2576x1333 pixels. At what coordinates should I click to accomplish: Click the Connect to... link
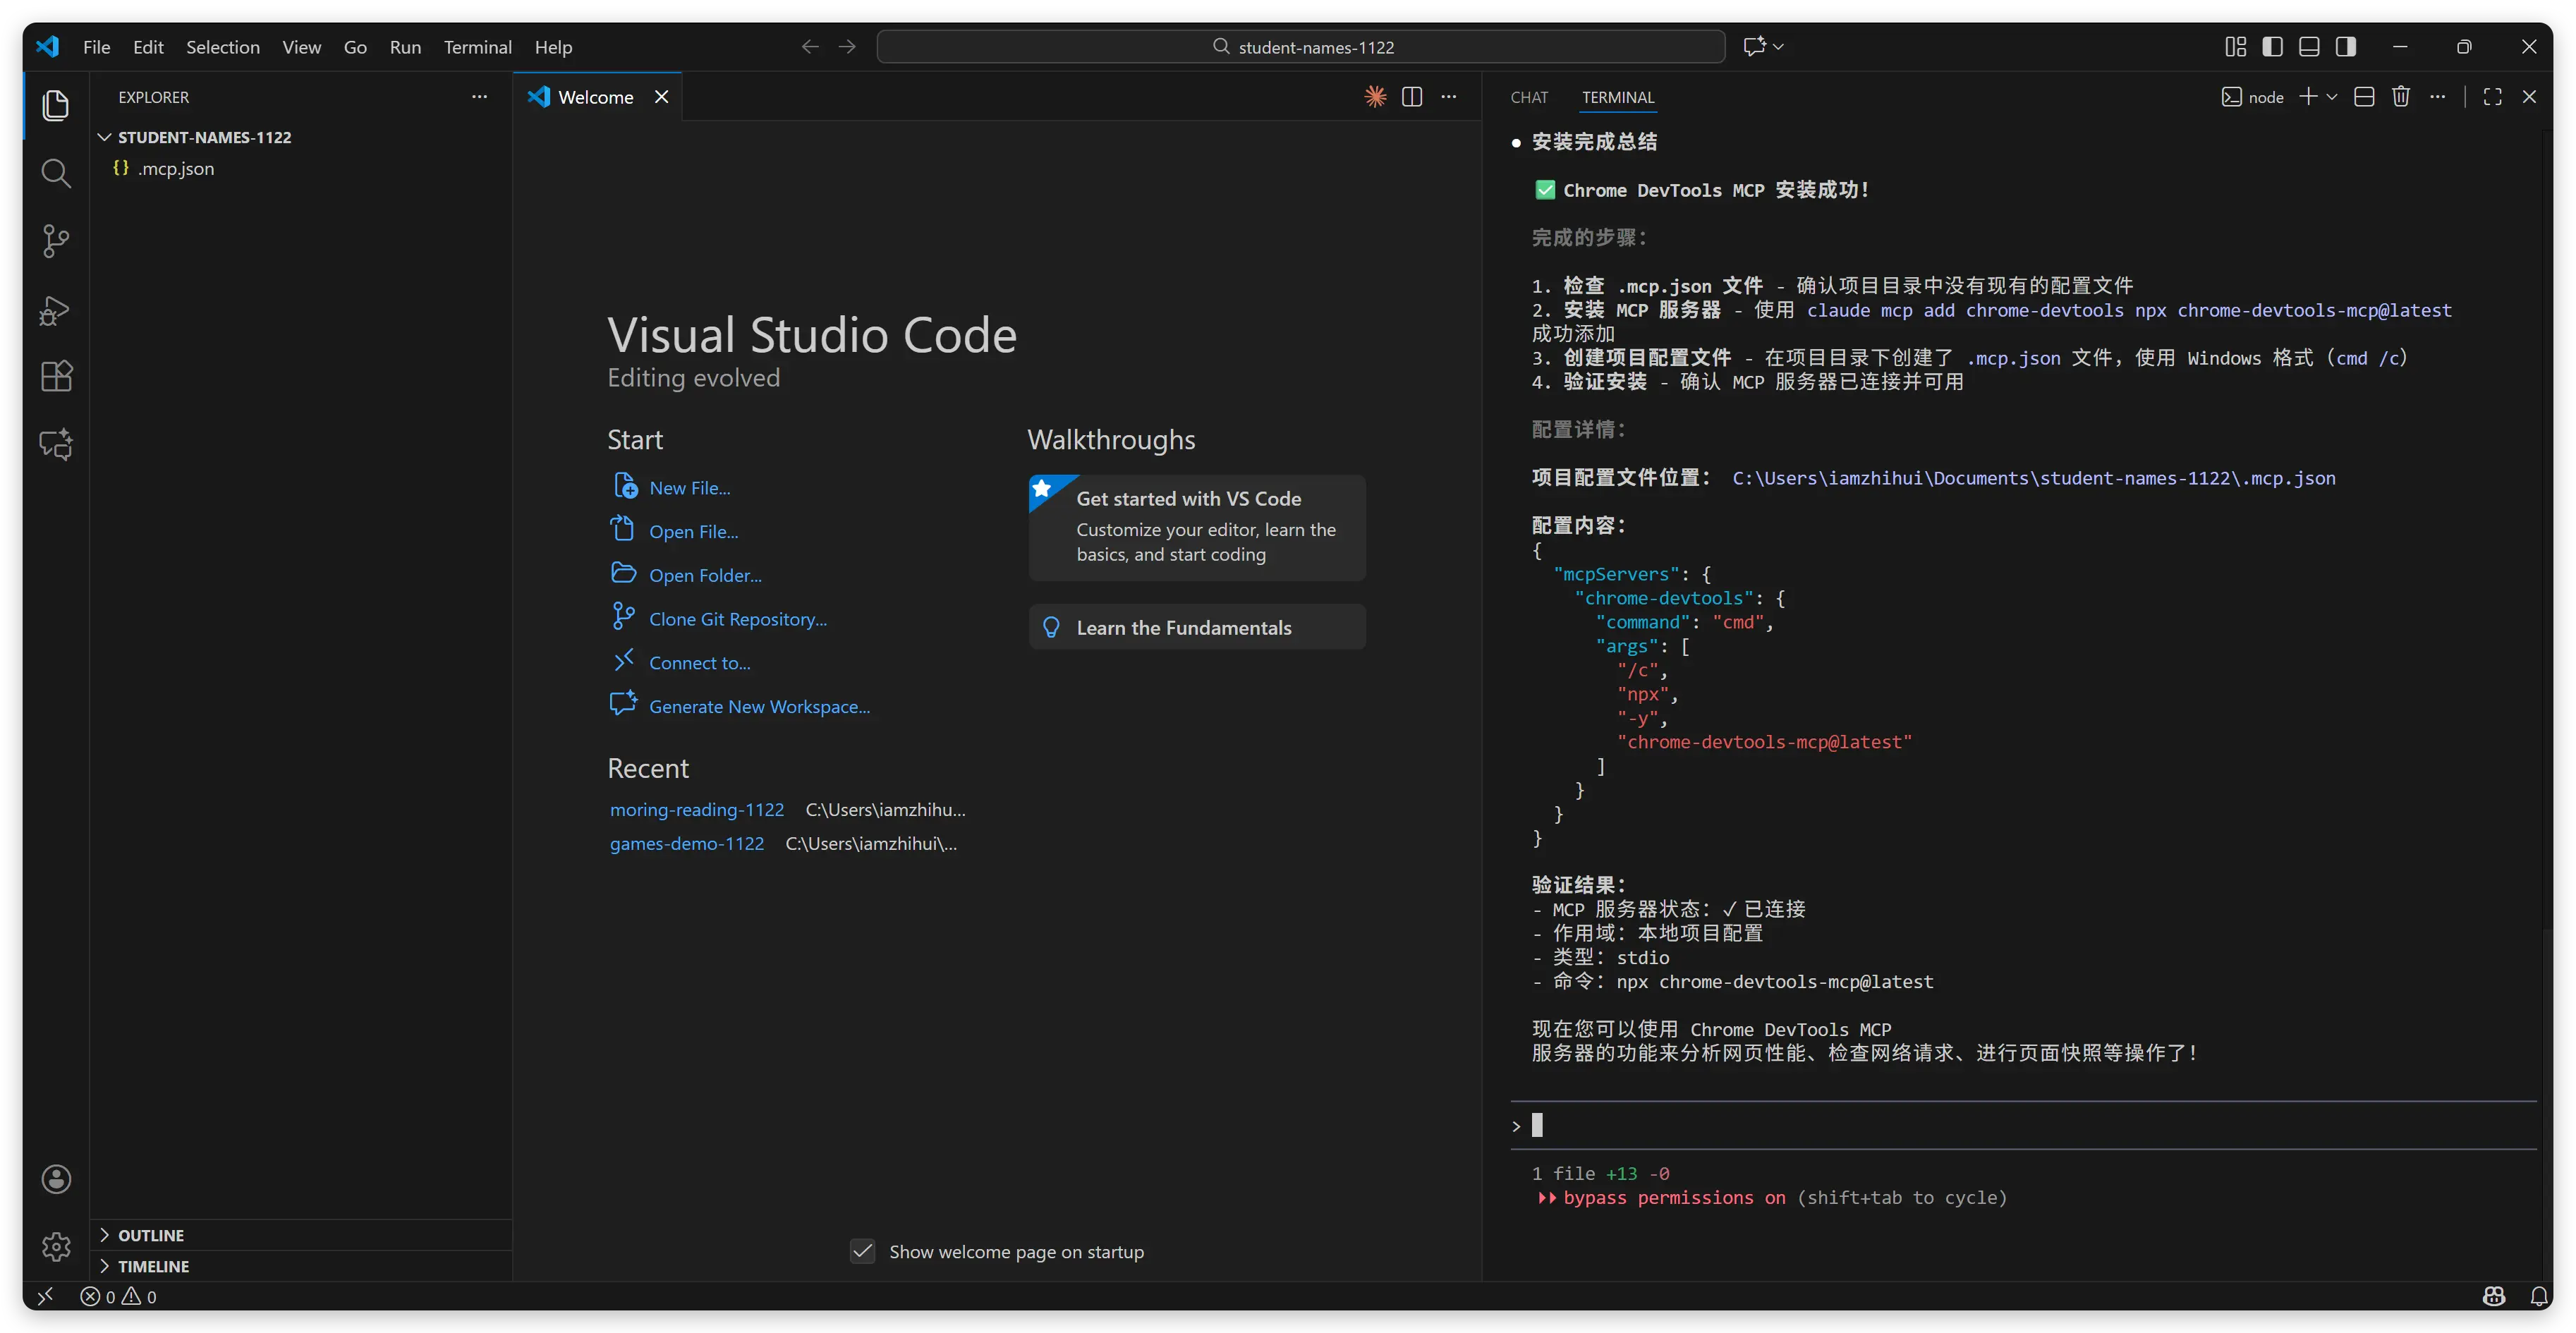[699, 663]
